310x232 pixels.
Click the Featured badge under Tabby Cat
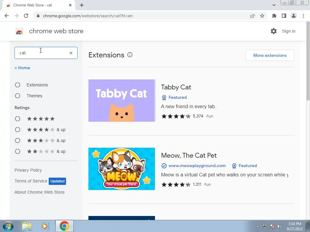coord(174,97)
